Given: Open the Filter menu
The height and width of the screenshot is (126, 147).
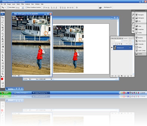Looking at the screenshot, I should [23, 4].
